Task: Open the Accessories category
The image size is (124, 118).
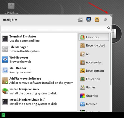Action: pos(94,62)
